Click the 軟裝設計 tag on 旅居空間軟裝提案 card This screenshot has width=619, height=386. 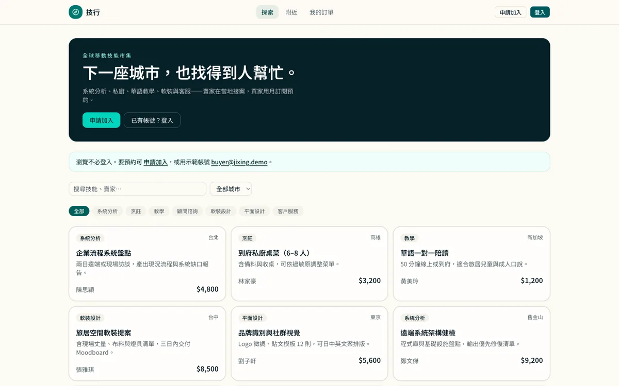point(90,318)
